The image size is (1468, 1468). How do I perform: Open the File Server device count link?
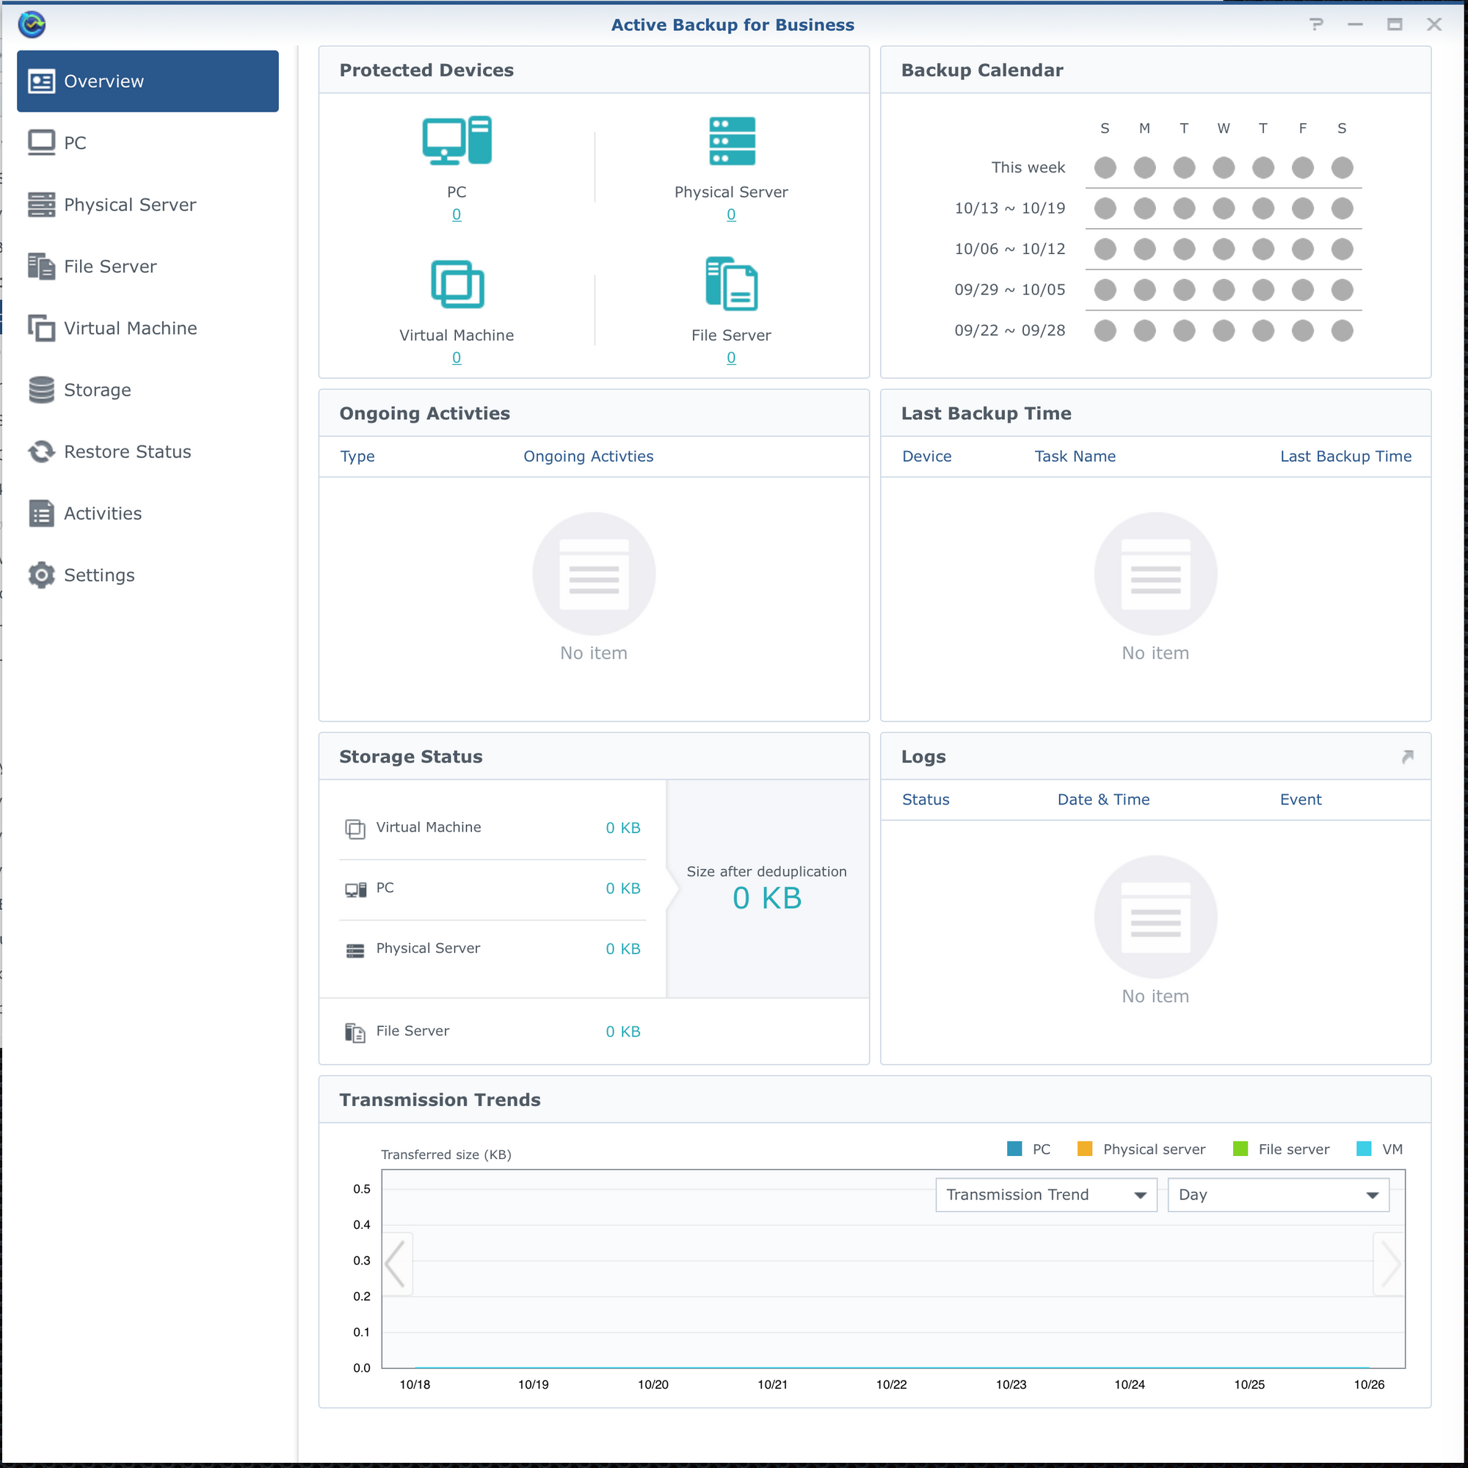click(x=731, y=357)
